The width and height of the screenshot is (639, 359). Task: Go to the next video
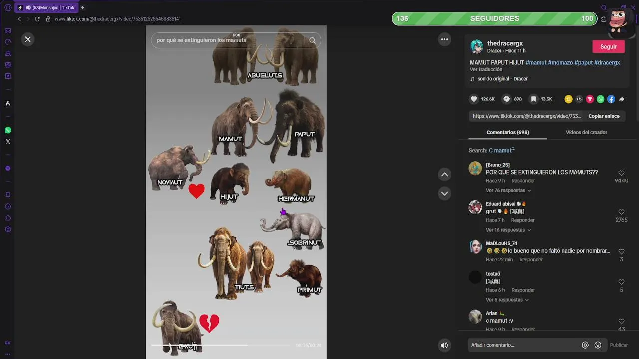coord(444,193)
